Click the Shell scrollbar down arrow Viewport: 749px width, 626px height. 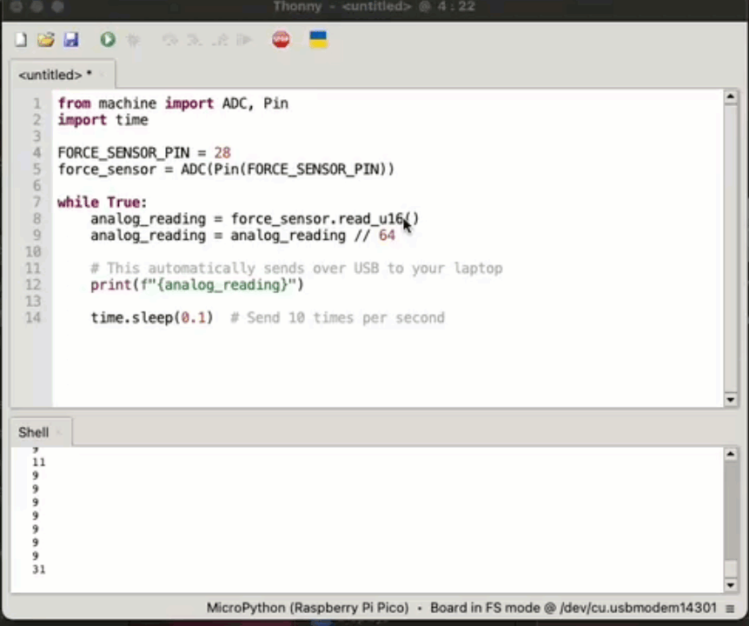tap(731, 584)
